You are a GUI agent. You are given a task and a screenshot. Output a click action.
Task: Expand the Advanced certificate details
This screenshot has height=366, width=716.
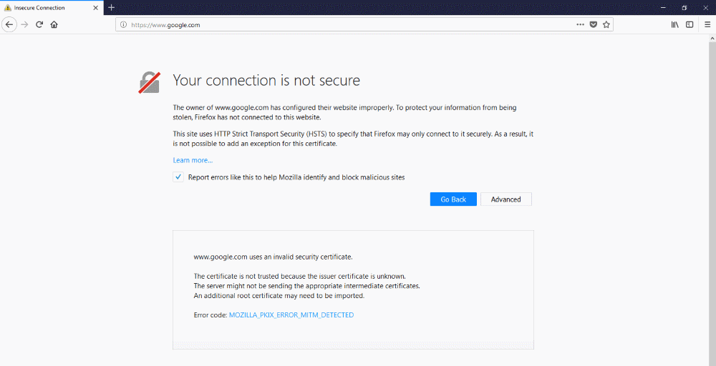click(x=505, y=199)
